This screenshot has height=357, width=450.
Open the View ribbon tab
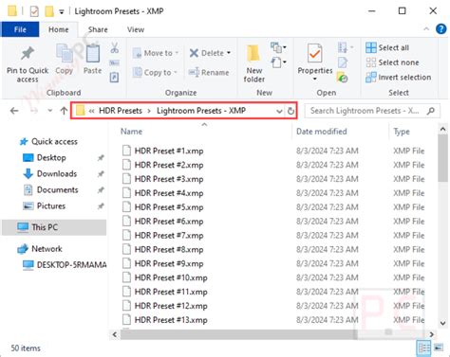[x=136, y=29]
